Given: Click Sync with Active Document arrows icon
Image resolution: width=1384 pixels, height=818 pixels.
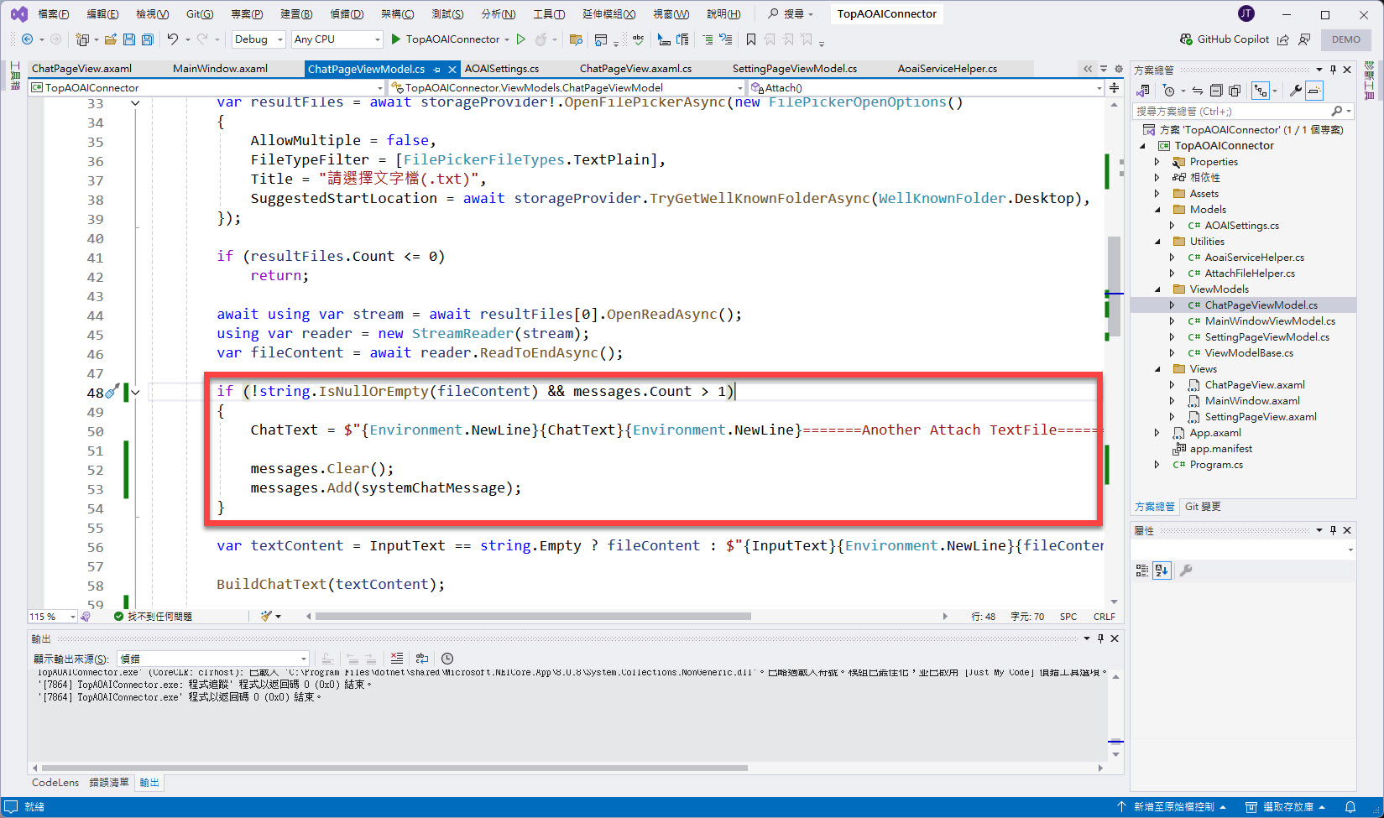Looking at the screenshot, I should pos(1198,91).
